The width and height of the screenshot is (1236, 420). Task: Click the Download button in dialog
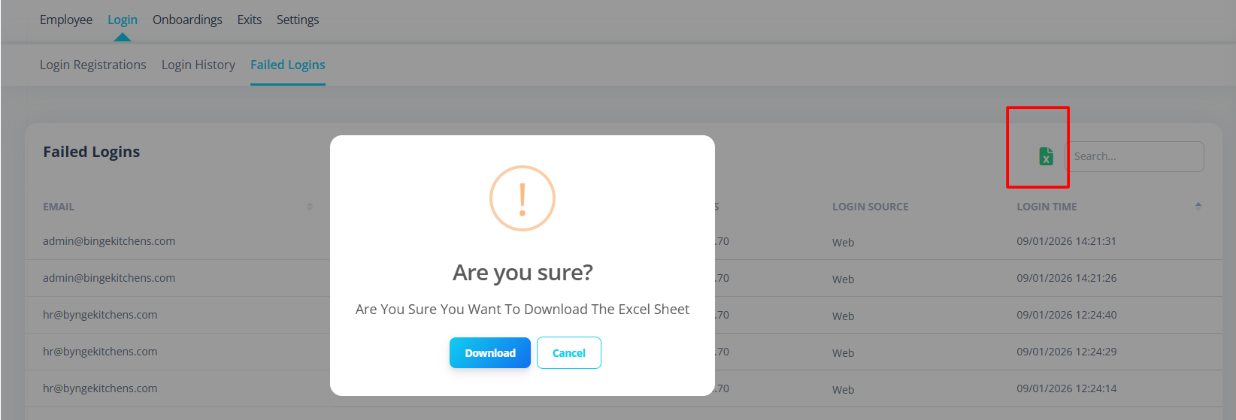tap(490, 353)
